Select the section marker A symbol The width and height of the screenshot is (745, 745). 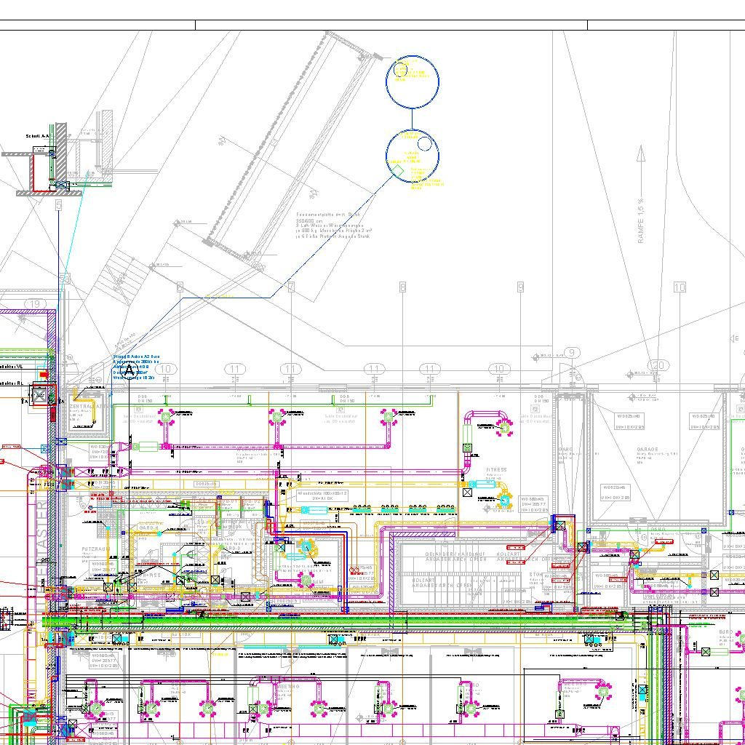pos(130,370)
